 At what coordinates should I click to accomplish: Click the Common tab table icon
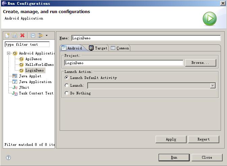[113, 48]
